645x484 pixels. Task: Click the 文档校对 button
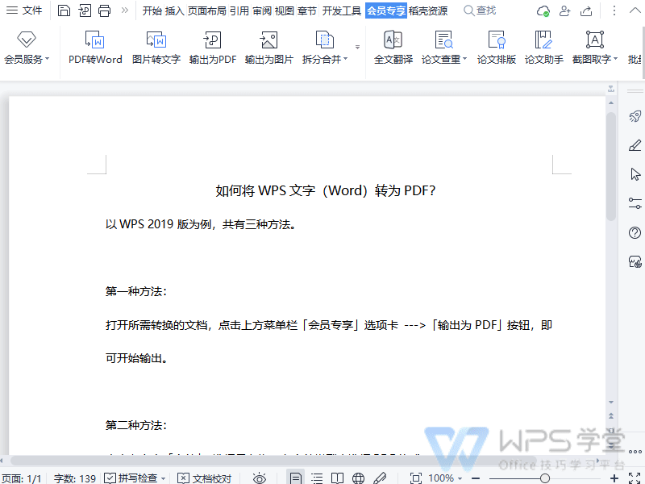click(205, 478)
